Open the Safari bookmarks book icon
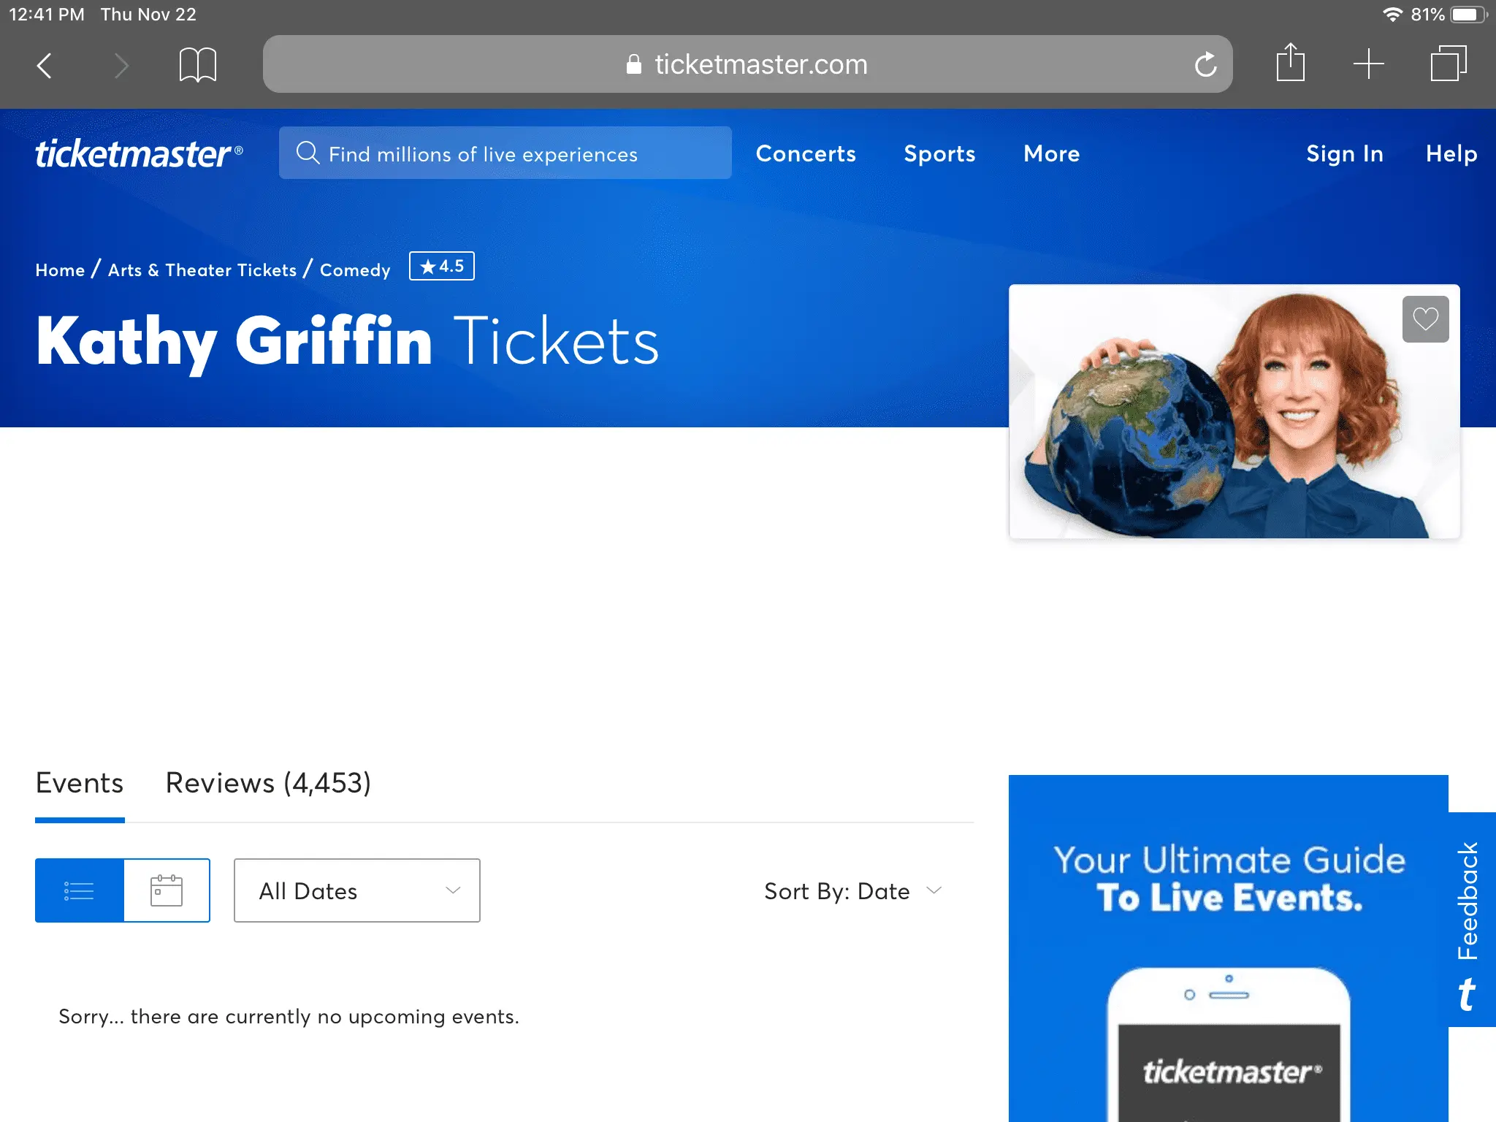Image resolution: width=1496 pixels, height=1122 pixels. (x=197, y=65)
